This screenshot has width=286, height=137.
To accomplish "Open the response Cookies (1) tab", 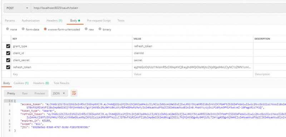I will tap(21, 83).
